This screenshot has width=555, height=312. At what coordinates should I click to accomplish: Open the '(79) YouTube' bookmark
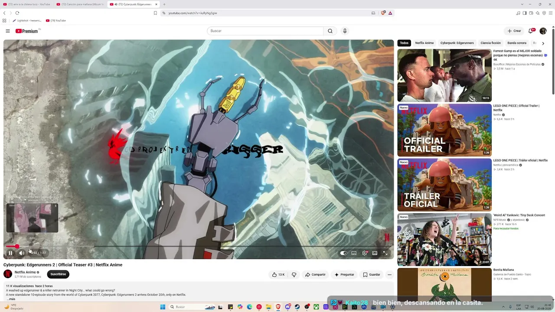(56, 20)
